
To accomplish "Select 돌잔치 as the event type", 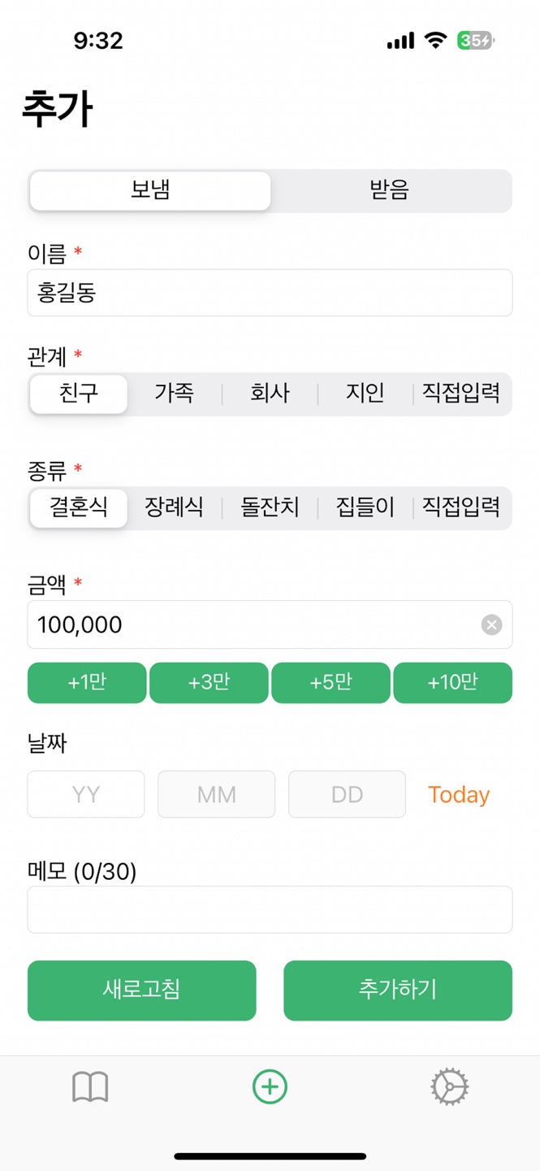I will [270, 508].
